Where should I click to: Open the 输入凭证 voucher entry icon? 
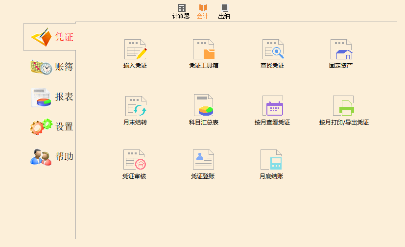[135, 49]
